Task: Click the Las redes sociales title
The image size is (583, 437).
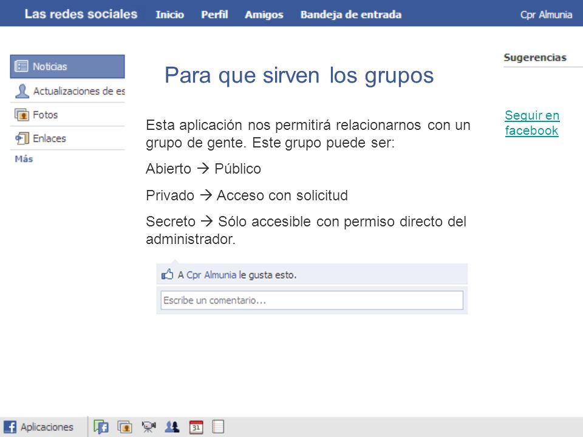Action: pos(81,14)
